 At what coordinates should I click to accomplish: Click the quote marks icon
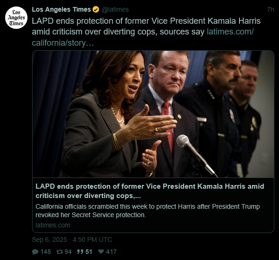(80, 252)
